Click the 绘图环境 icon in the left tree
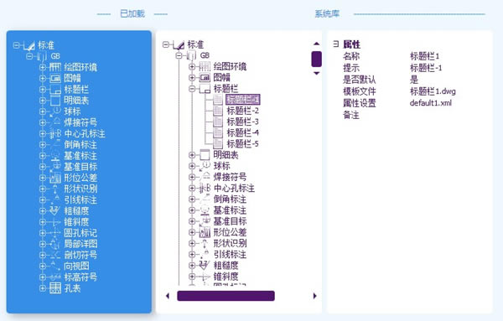 (55, 67)
